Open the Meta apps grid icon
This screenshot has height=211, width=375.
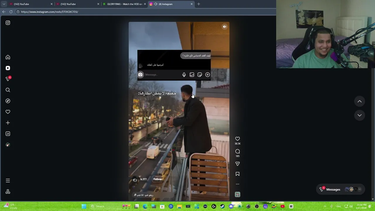tap(8, 192)
